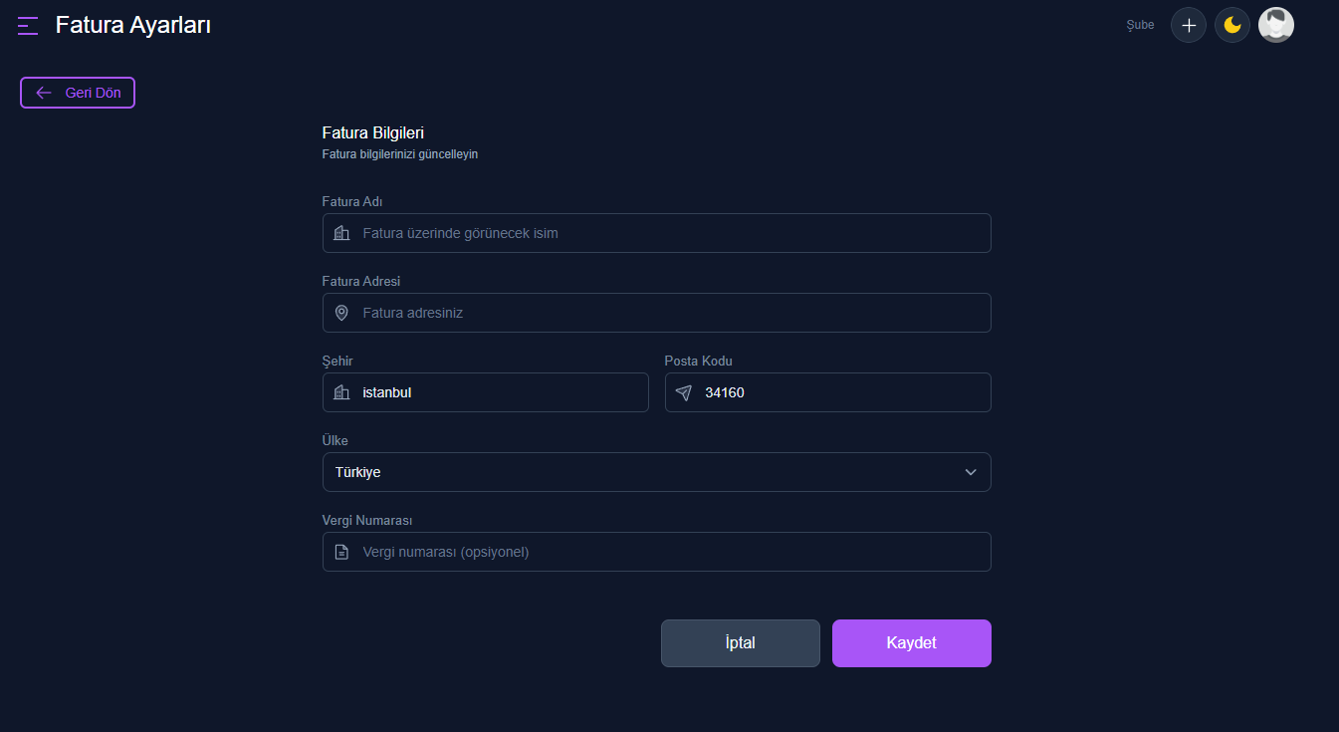Screen dimensions: 1339x732
Task: Click paper plane icon in Posta Kodu
Action: pos(684,392)
